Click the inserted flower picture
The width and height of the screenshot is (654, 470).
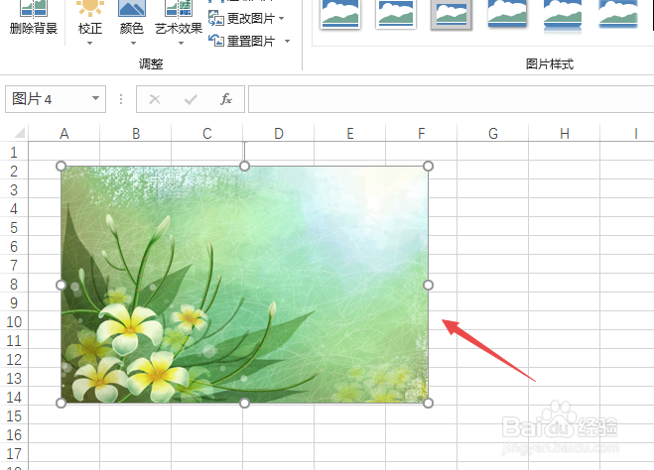point(244,285)
